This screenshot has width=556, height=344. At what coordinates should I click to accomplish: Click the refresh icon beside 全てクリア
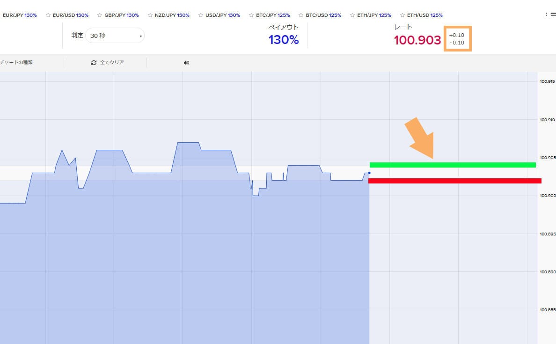point(94,63)
